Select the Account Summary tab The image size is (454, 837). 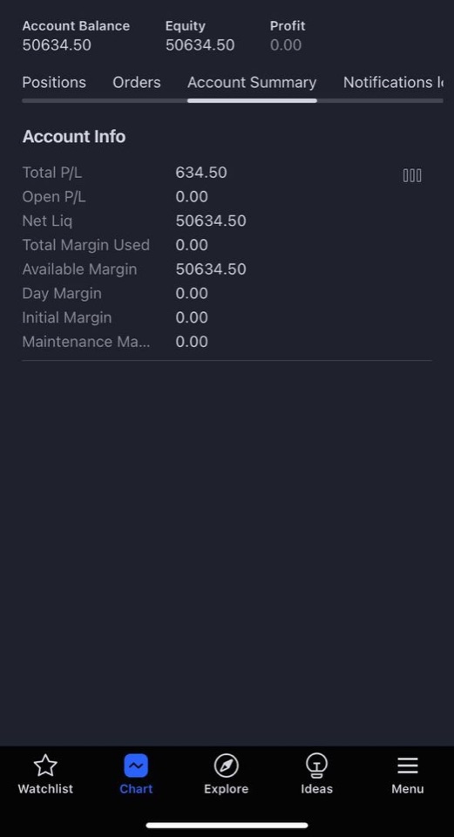click(252, 82)
